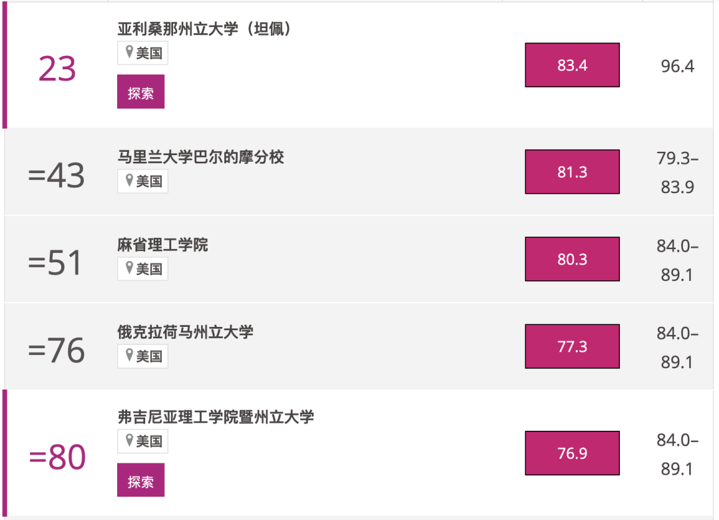Select the rank 23 number
719x520 pixels.
57,69
